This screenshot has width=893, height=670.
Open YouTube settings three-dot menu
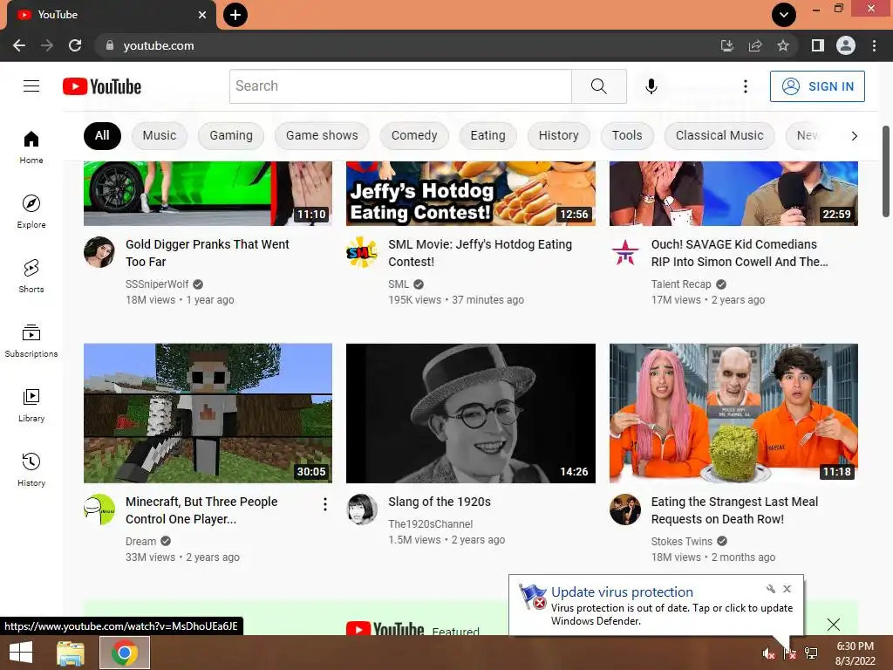point(745,86)
